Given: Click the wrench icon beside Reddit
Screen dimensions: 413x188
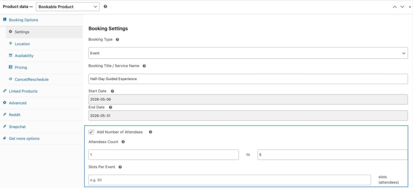Looking at the screenshot, I should click(x=5, y=114).
